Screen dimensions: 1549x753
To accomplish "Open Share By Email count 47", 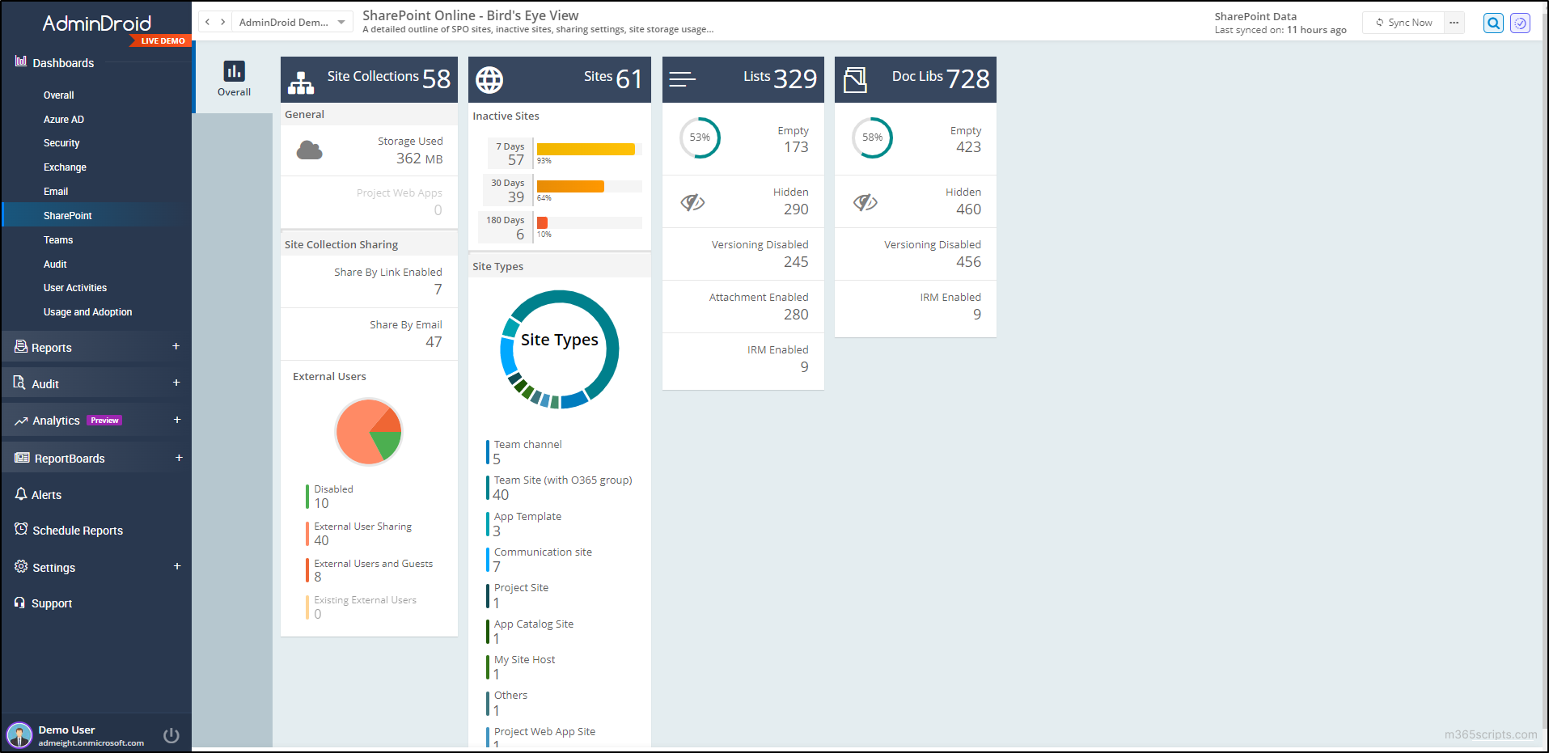I will (x=434, y=342).
